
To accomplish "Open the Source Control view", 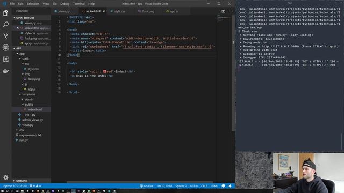I will point(6,36).
